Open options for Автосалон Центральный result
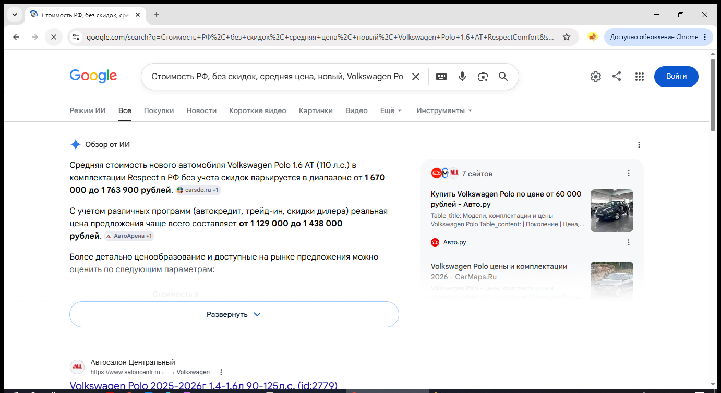Screen dimensions: 721x393 tap(221, 372)
